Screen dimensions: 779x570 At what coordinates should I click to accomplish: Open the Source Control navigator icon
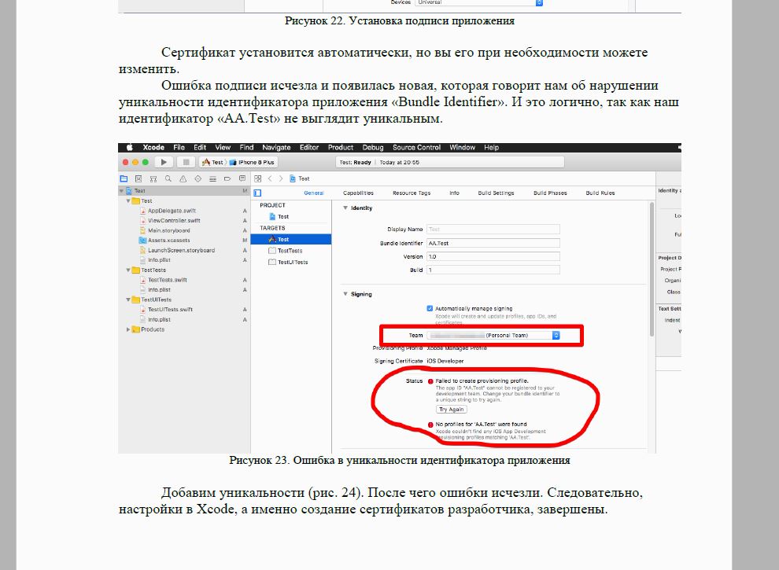pyautogui.click(x=138, y=178)
